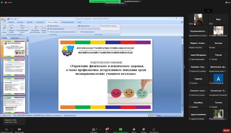
Task: Click the Office round button
Action: pos(3,20)
